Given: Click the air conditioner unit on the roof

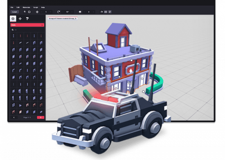Looking at the screenshot, I should [135, 48].
